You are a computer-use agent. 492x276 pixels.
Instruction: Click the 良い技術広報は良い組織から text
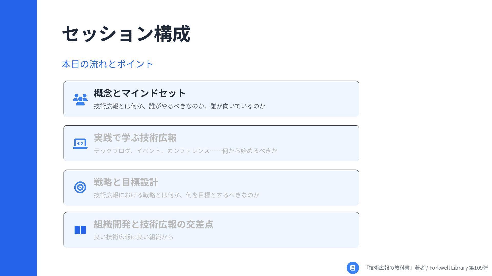click(x=134, y=237)
